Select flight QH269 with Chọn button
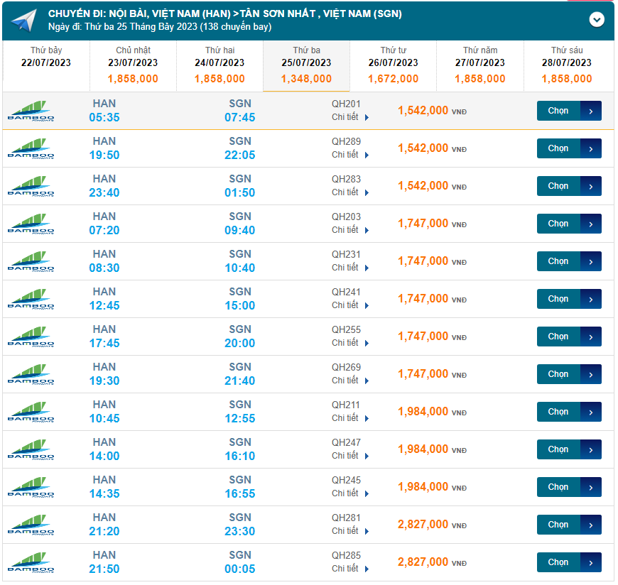The width and height of the screenshot is (618, 585). coord(558,374)
